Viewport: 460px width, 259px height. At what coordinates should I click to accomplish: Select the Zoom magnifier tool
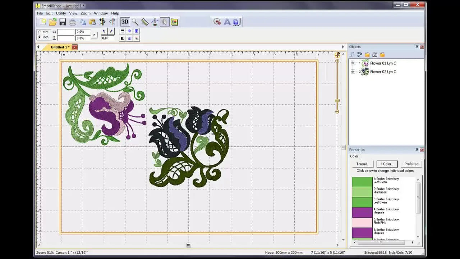(135, 22)
